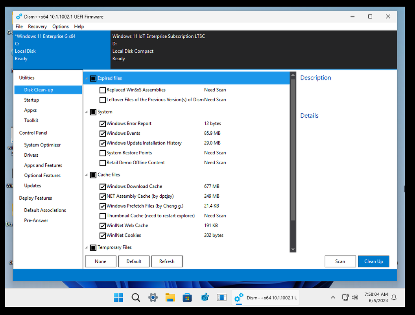The height and width of the screenshot is (315, 415).
Task: Click the Dism++ gear icon in title bar
Action: point(19,17)
